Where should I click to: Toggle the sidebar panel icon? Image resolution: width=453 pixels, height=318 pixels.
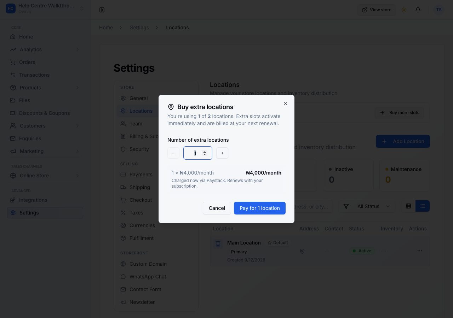coord(102,10)
